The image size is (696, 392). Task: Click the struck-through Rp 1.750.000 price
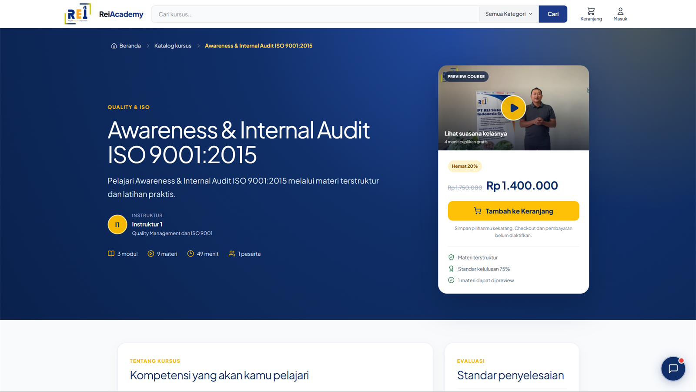click(465, 188)
